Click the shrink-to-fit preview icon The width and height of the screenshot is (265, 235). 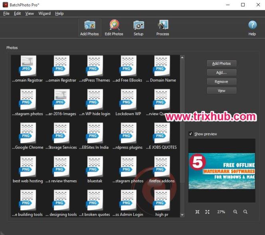point(198,212)
